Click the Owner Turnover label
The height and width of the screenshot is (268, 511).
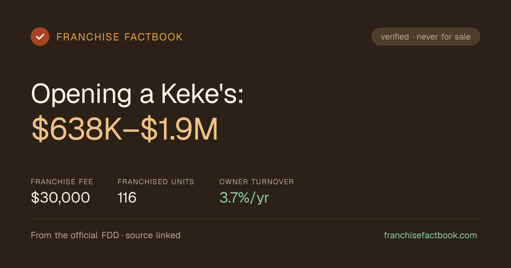(257, 182)
